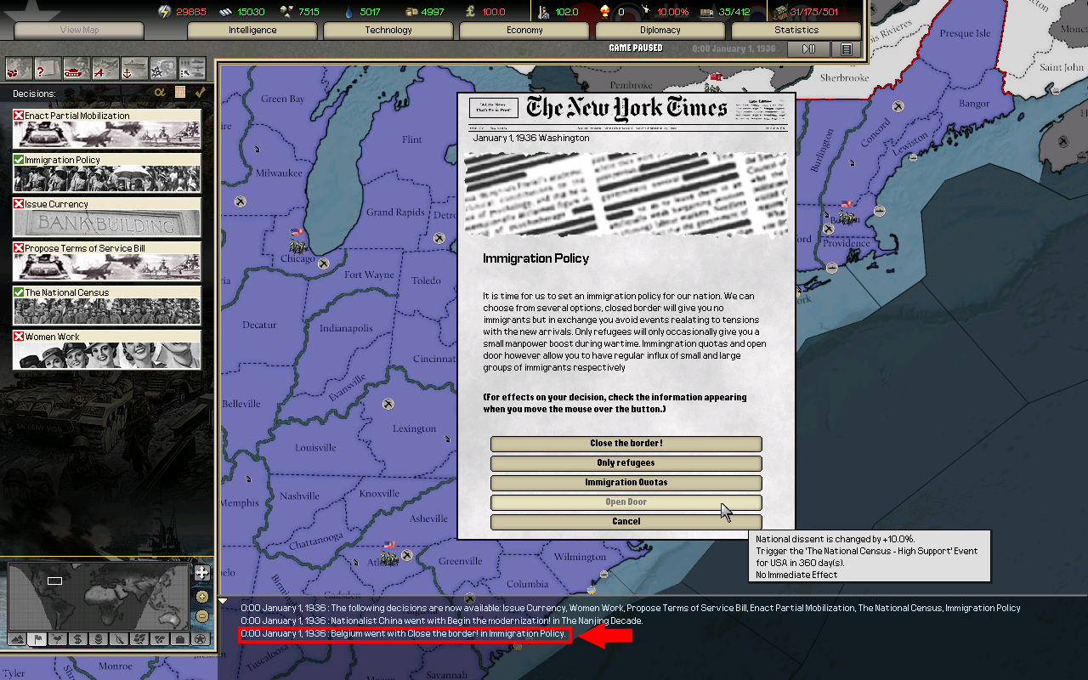Choose the Immigration Quotas option
The image size is (1088, 680).
626,483
